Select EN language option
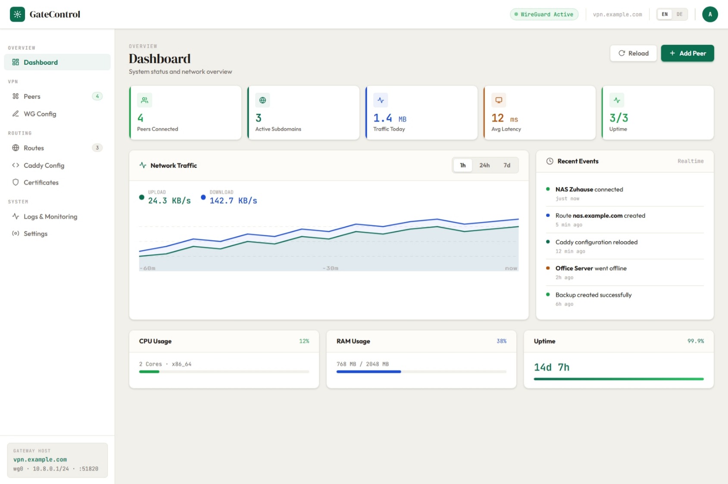The image size is (728, 484). pos(665,14)
